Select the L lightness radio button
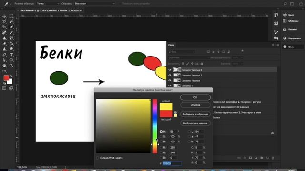Screen dimensions: 305x171 (189, 132)
